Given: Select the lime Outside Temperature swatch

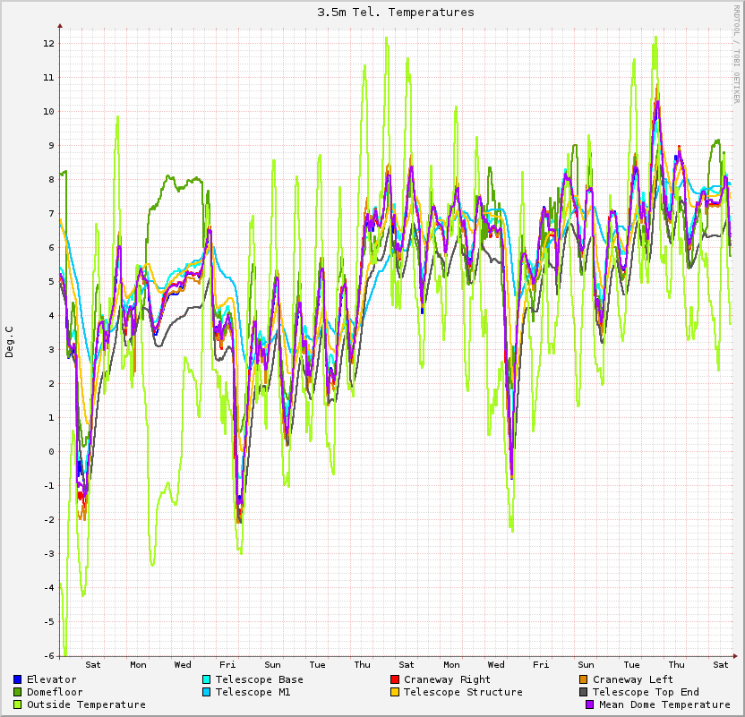Looking at the screenshot, I should [18, 704].
